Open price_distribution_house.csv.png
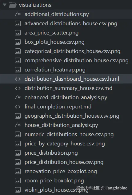This screenshot has width=132, height=195. click(x=64, y=162)
